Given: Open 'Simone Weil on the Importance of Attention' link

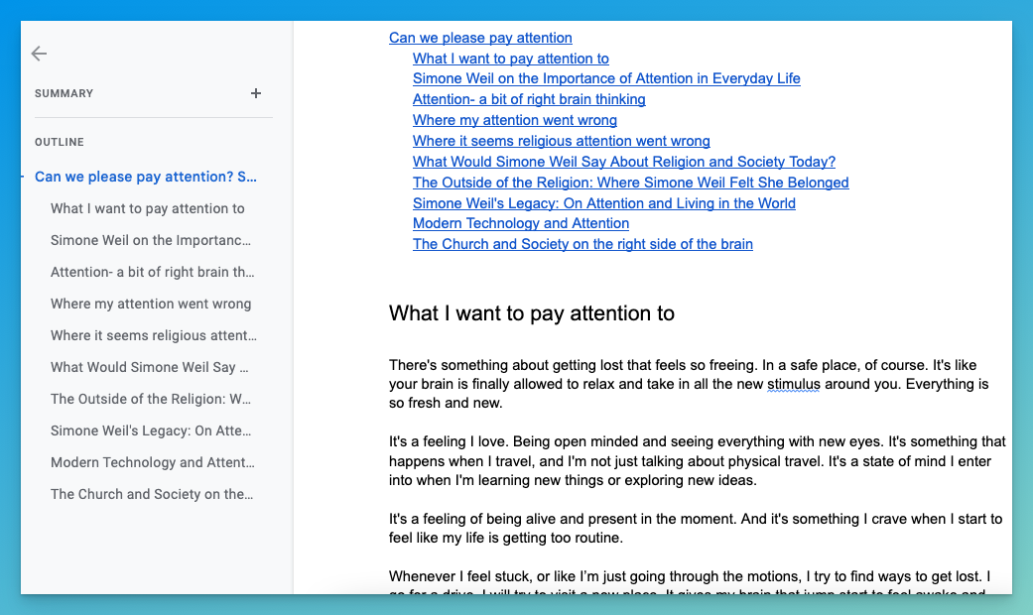Looking at the screenshot, I should point(606,78).
